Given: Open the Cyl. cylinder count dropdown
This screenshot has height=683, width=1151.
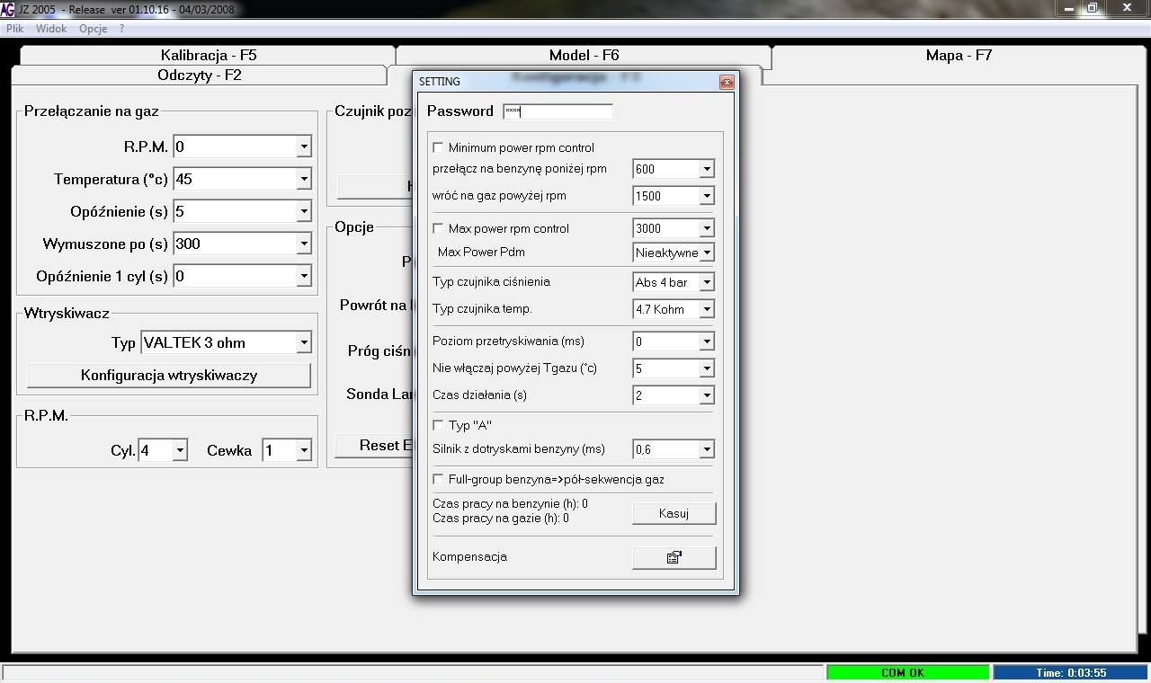Looking at the screenshot, I should (x=179, y=450).
